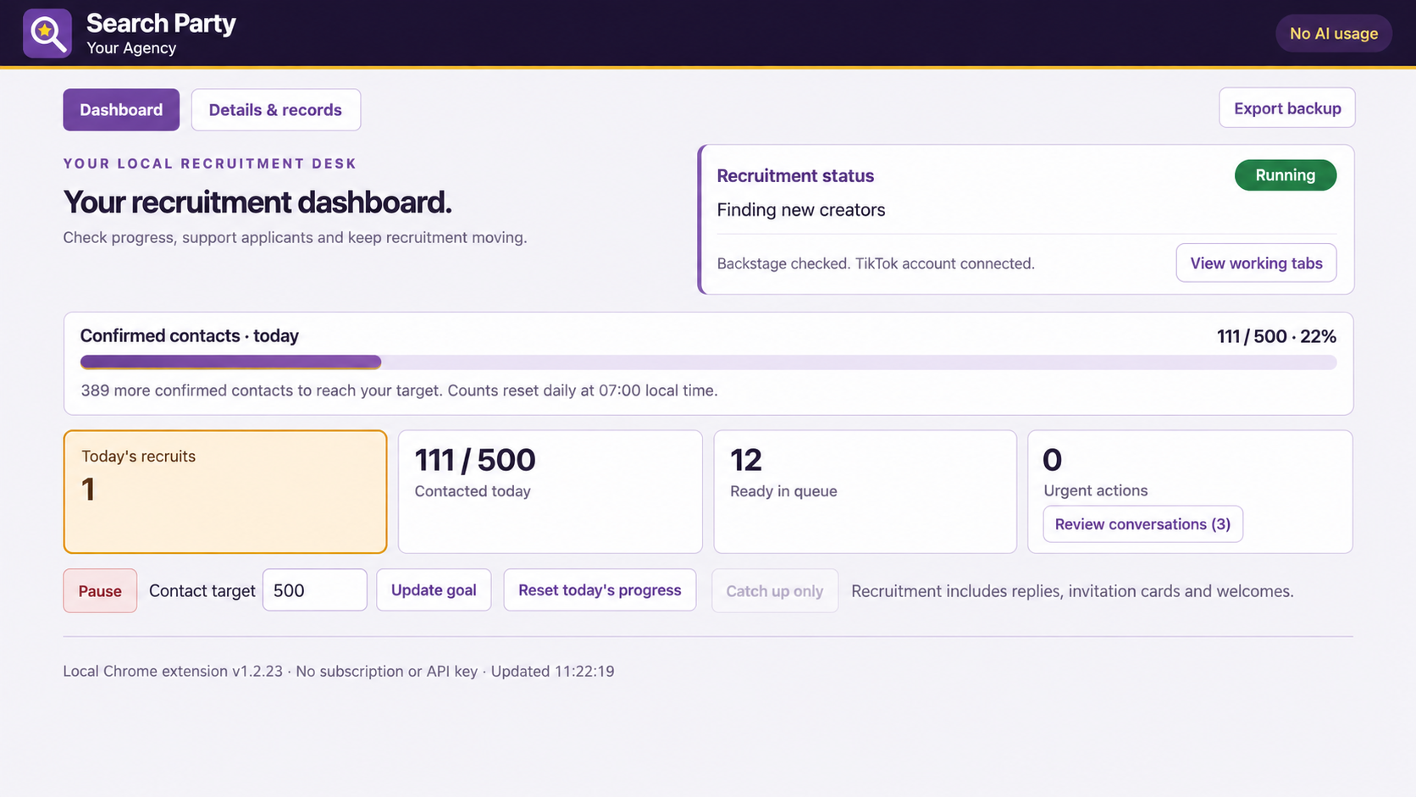Switch to the Dashboard tab
The image size is (1416, 797).
point(121,109)
